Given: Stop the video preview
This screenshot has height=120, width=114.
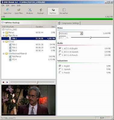Looking at the screenshot, I should point(3,82).
